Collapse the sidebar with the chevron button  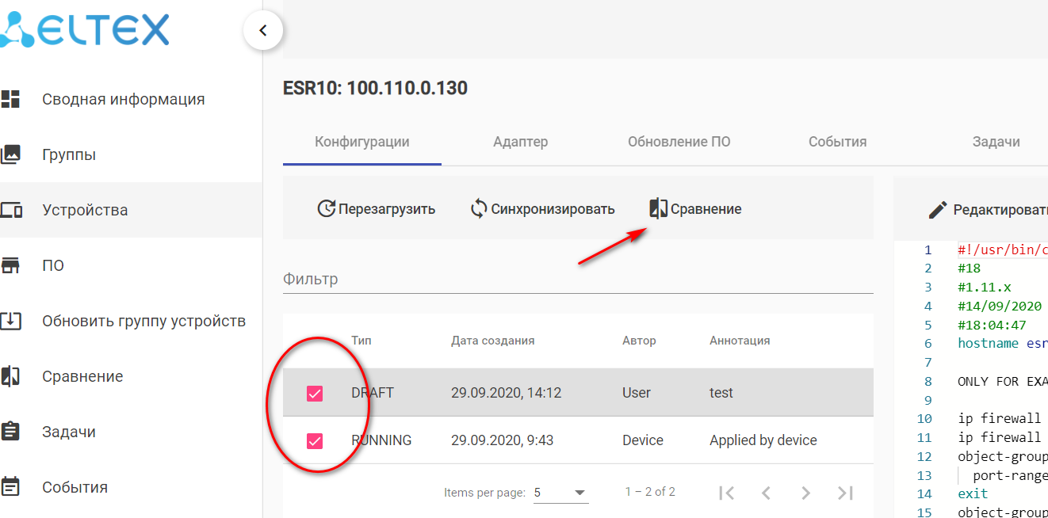coord(263,31)
